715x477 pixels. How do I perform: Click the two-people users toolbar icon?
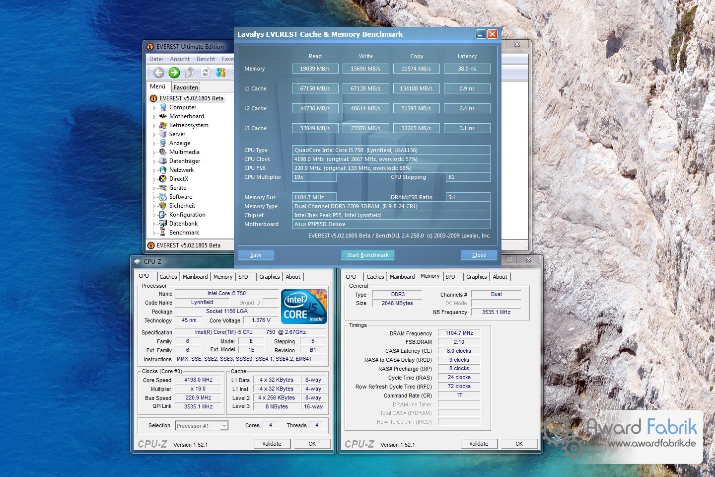tap(220, 73)
